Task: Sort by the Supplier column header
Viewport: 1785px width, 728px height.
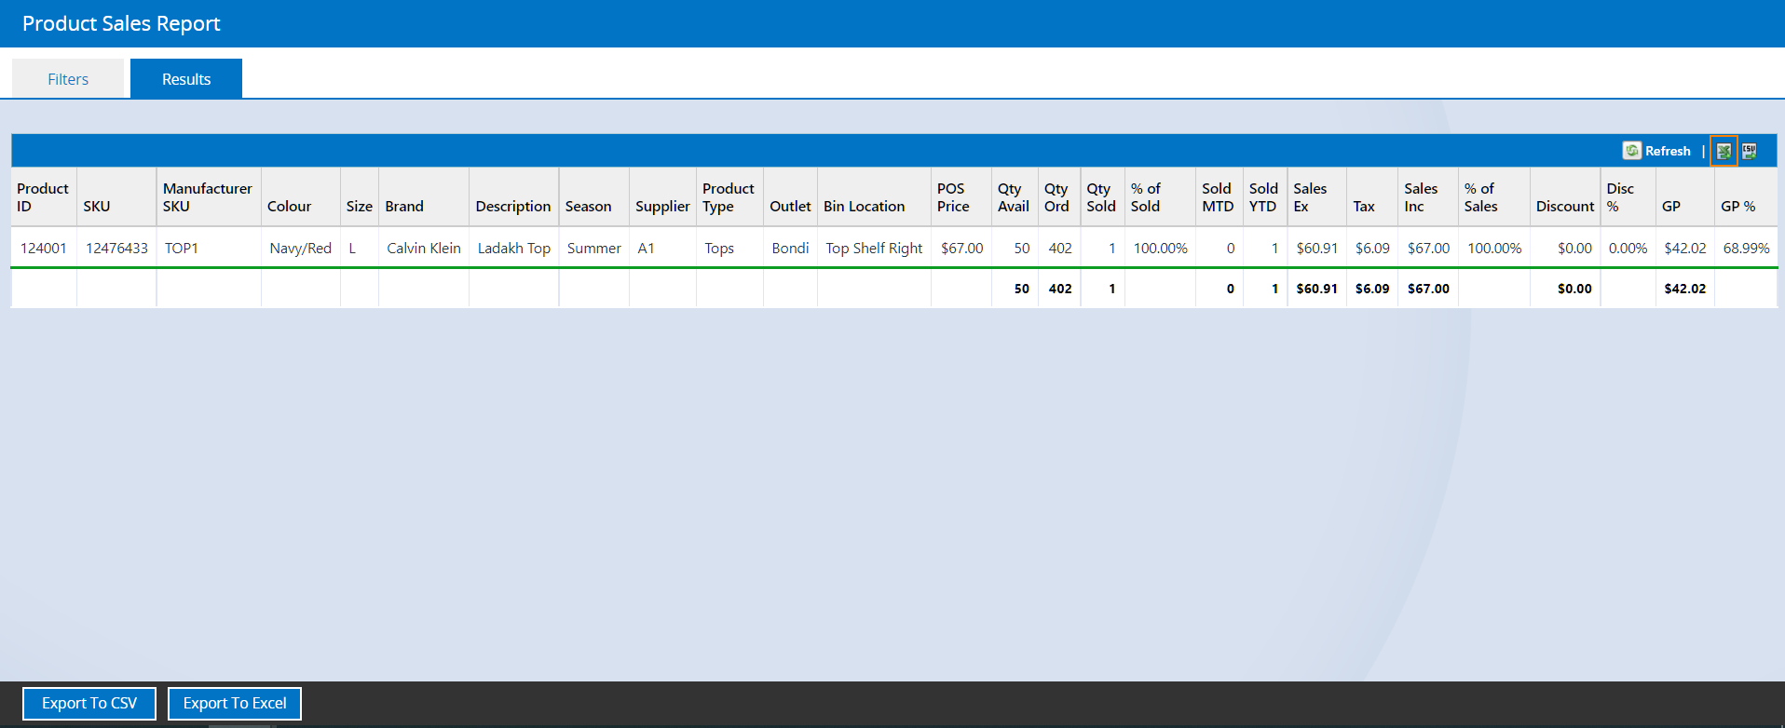Action: pos(662,197)
